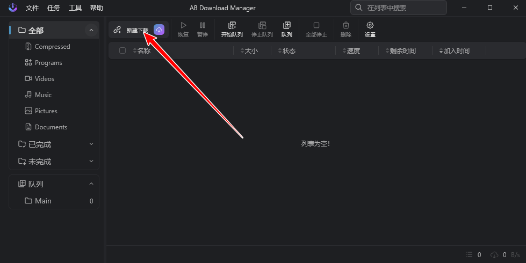This screenshot has width=526, height=263.
Task: Open the Help (帮助) menu
Action: [x=97, y=8]
